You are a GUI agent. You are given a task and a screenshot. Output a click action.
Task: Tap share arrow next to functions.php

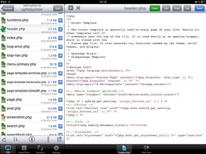click(60, 20)
